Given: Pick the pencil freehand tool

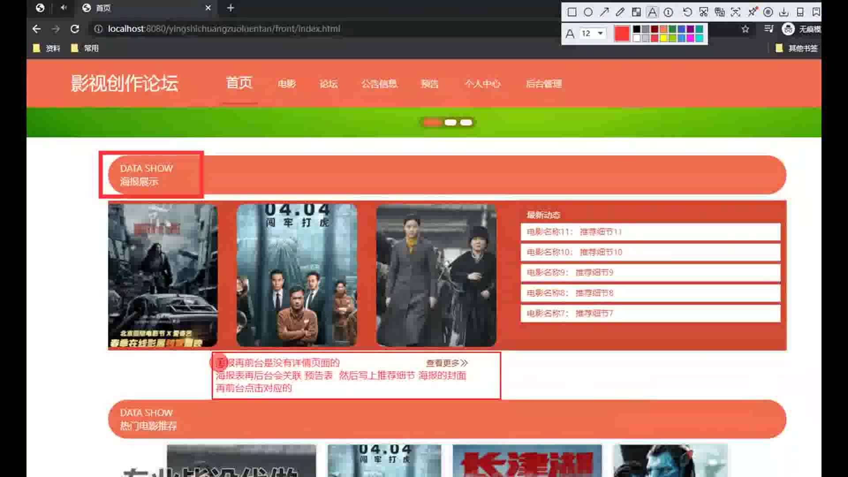Looking at the screenshot, I should coord(620,12).
